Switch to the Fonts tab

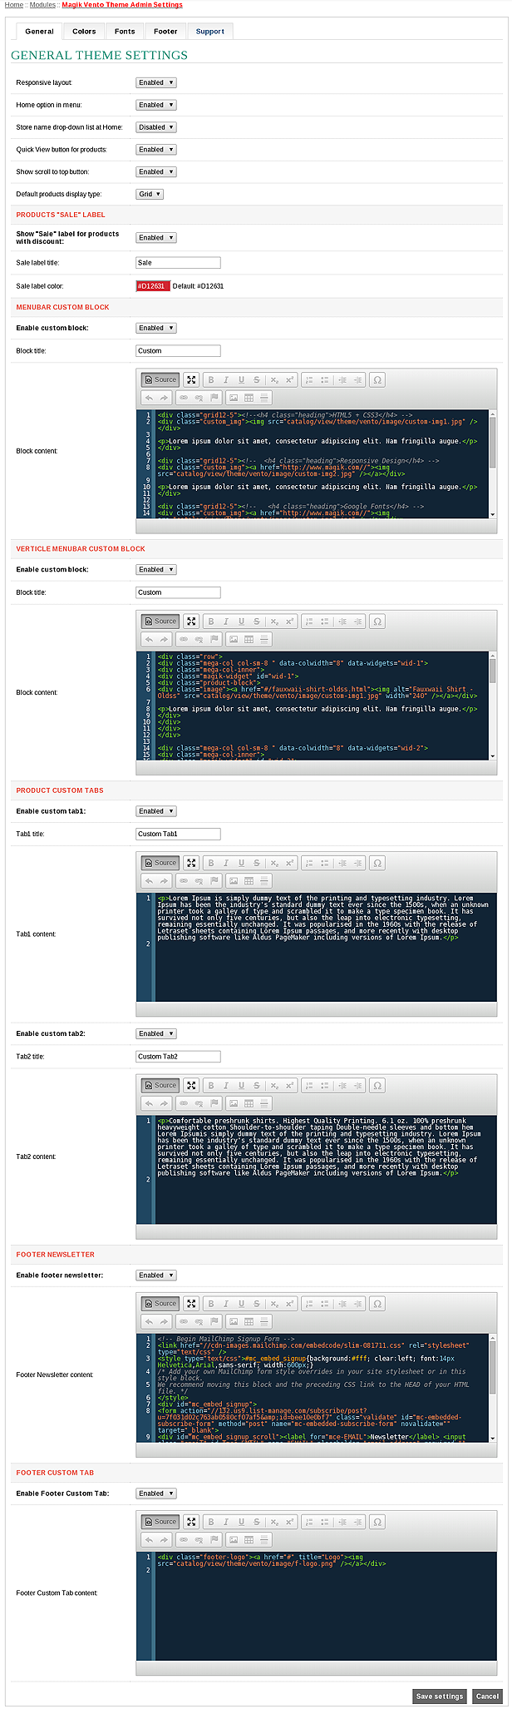(125, 32)
